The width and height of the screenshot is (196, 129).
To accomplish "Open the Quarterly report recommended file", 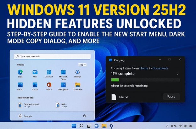I will [x=29, y=105].
